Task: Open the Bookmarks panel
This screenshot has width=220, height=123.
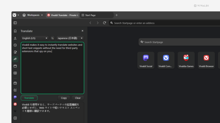Action: pos(15,31)
